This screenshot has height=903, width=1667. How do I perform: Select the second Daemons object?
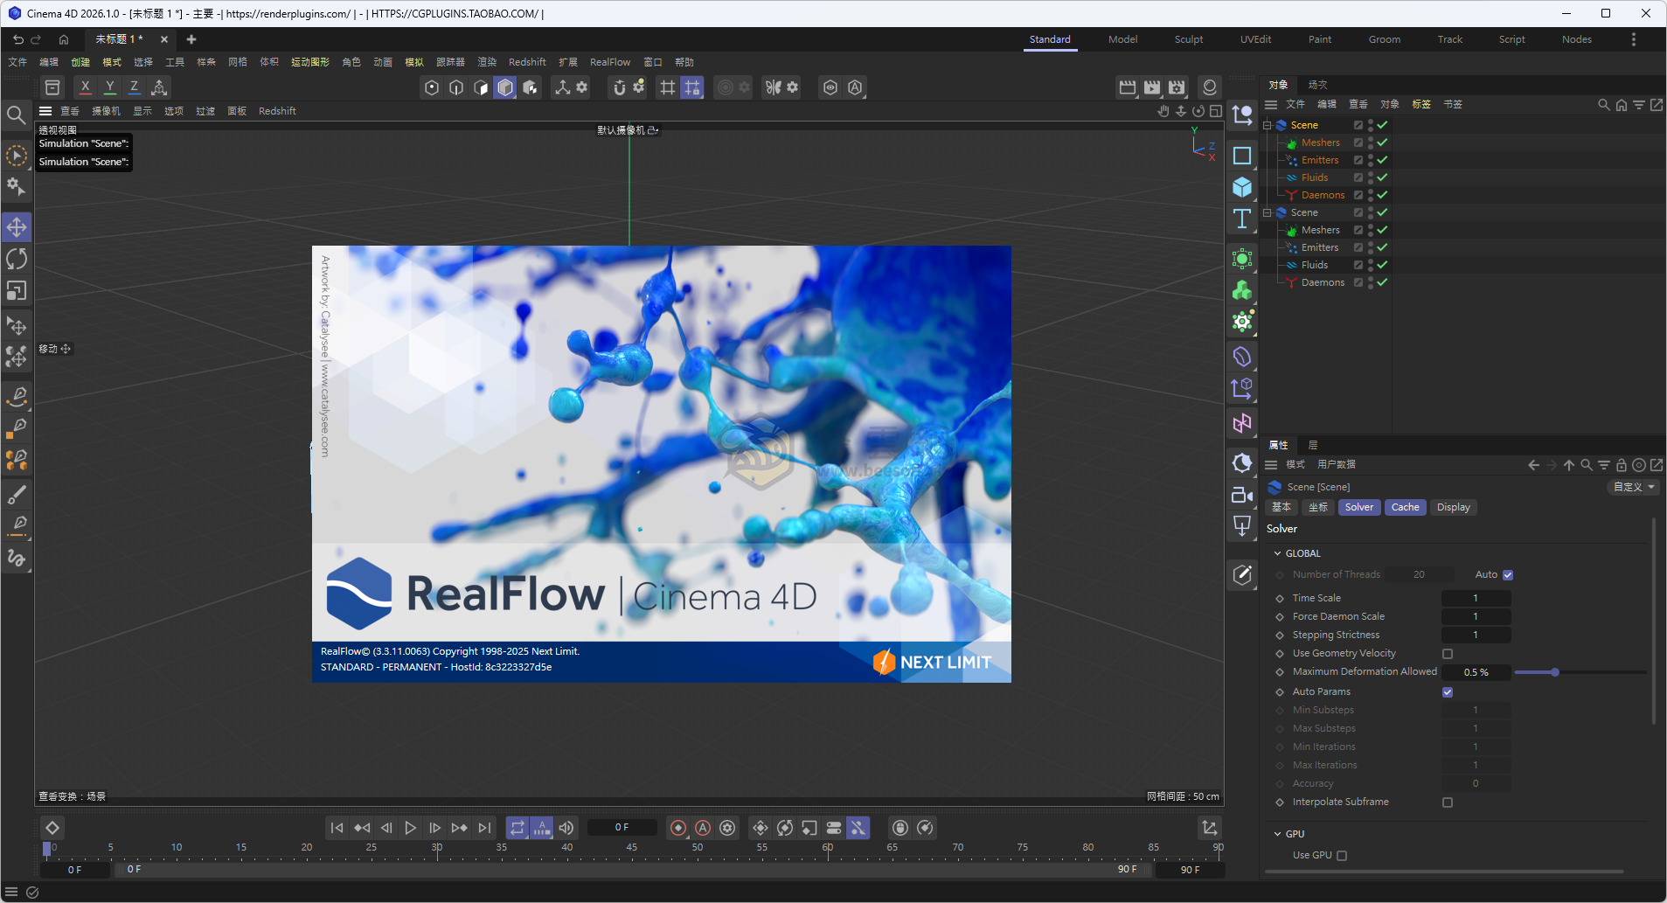click(x=1323, y=282)
